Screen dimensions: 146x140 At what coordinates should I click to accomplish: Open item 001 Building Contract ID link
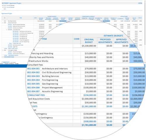[5, 21]
